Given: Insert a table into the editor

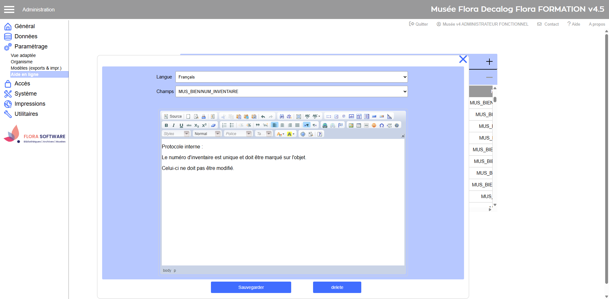Looking at the screenshot, I should pyautogui.click(x=359, y=125).
